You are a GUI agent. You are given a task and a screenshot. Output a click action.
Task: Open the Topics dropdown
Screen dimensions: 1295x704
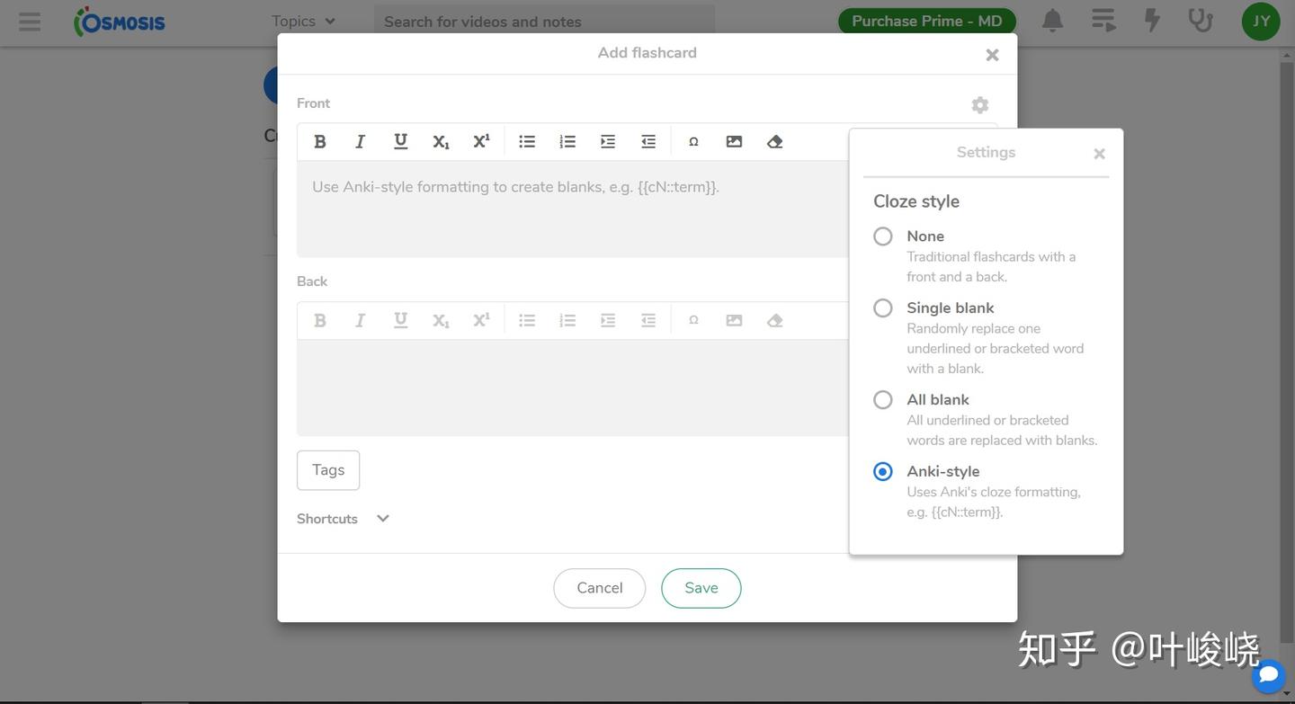tap(304, 21)
